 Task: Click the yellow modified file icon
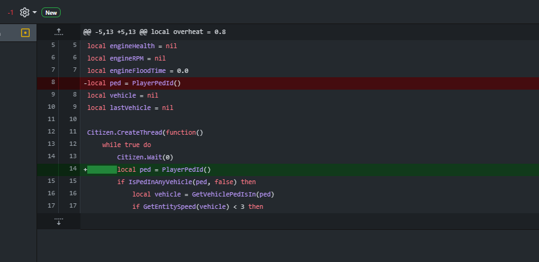(x=25, y=33)
